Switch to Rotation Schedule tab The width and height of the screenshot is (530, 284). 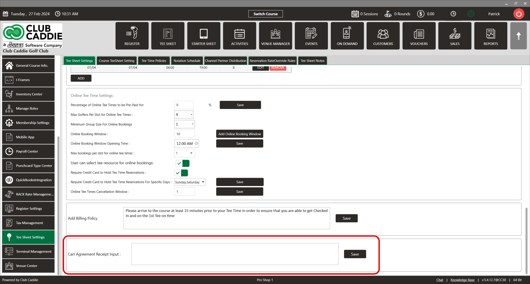(187, 61)
